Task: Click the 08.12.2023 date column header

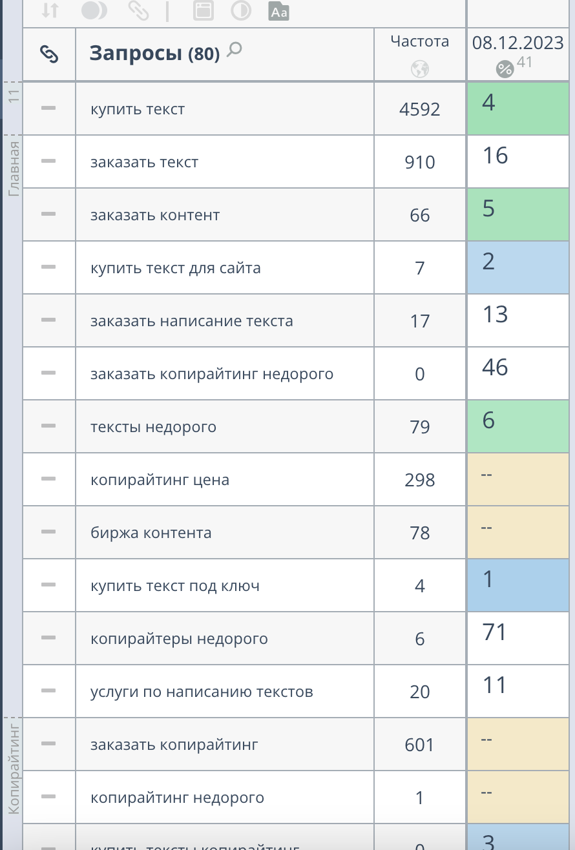Action: tap(518, 43)
